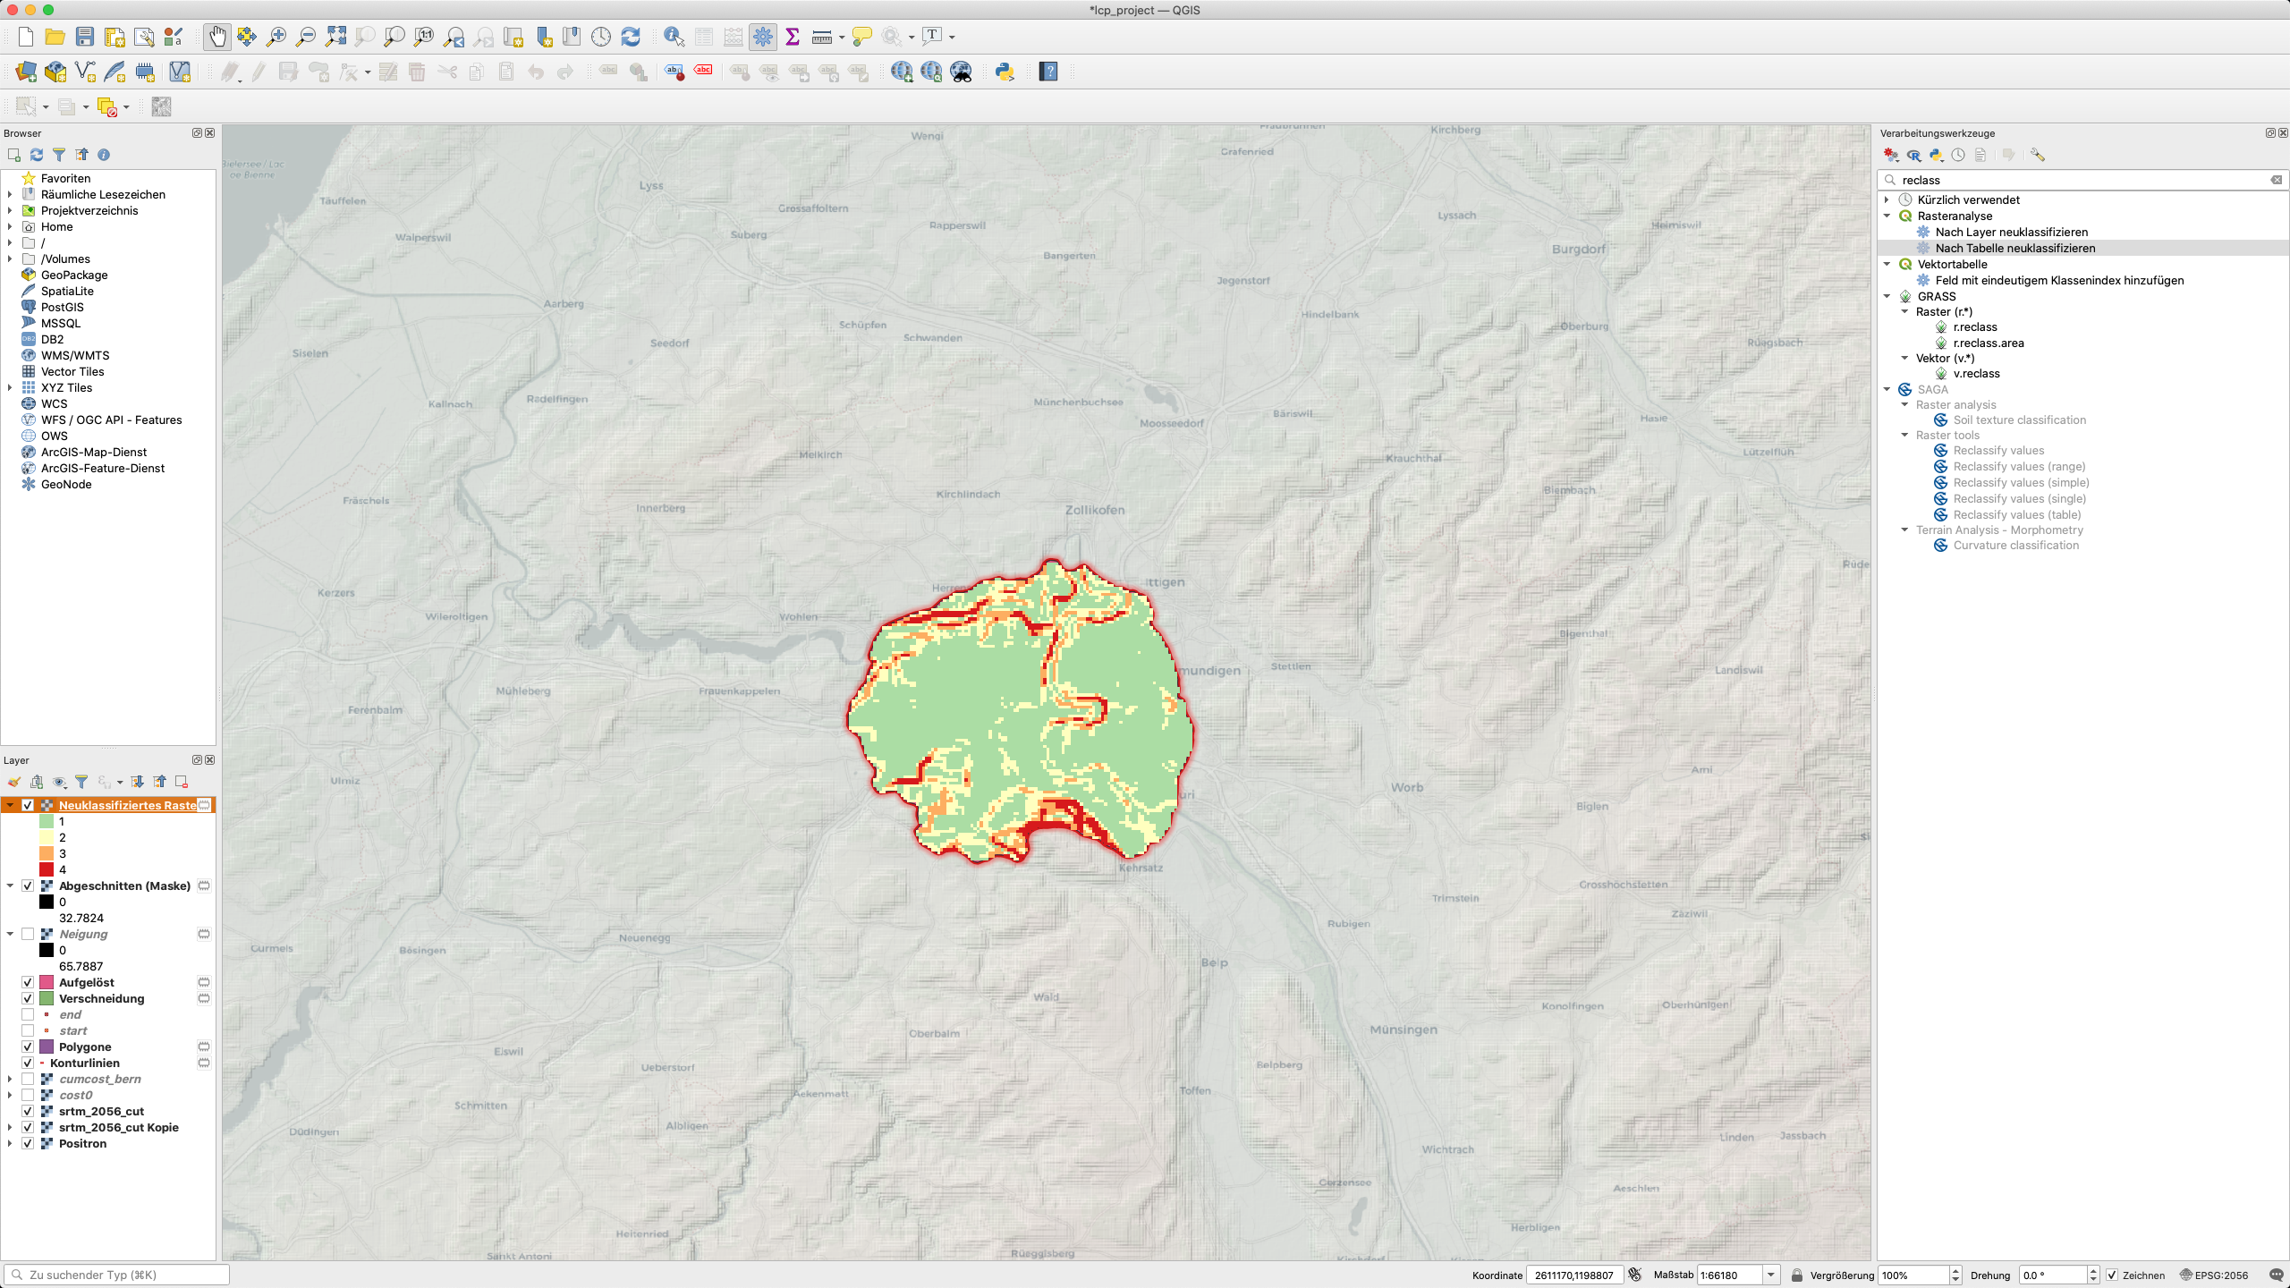Open the Python console

click(x=1005, y=72)
